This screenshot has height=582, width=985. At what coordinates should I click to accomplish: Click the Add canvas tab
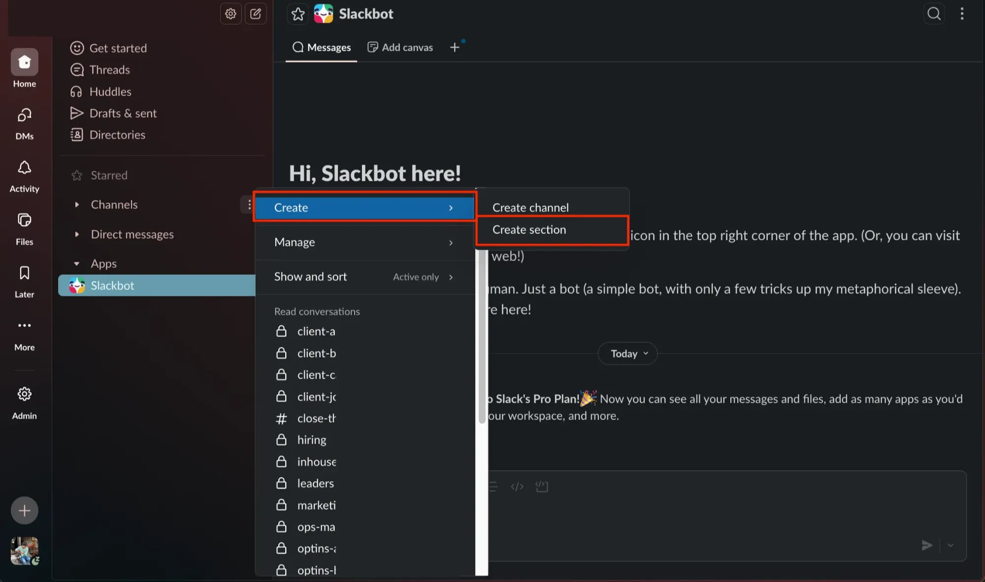(400, 47)
